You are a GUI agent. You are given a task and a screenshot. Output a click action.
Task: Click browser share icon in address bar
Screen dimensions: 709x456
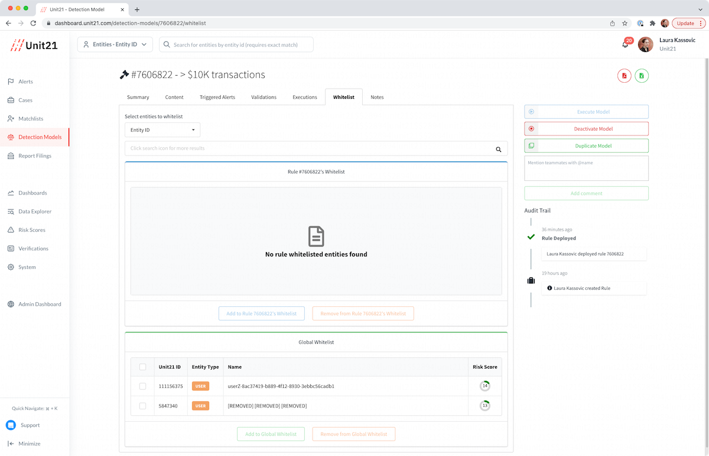(x=613, y=23)
